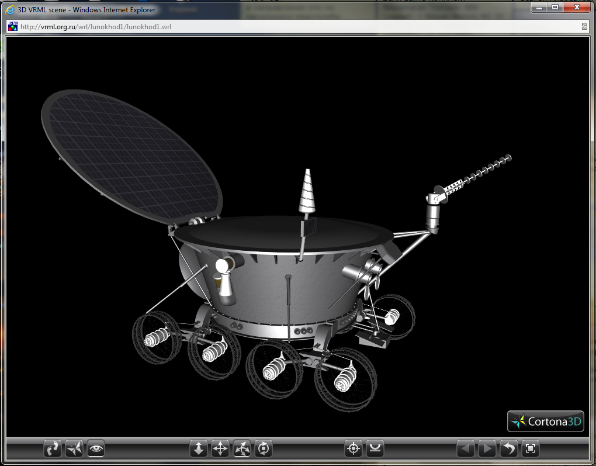Select the Walk navigation mode
The height and width of the screenshot is (466, 596).
(53, 448)
